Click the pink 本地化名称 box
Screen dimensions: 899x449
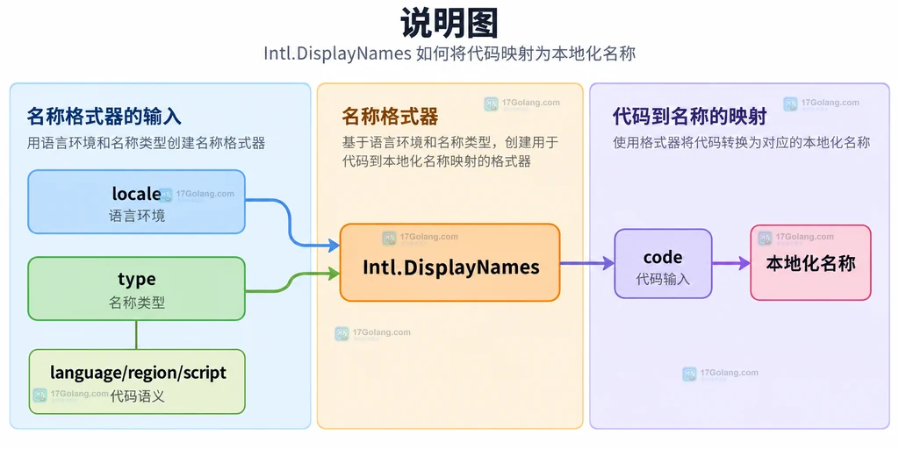810,262
